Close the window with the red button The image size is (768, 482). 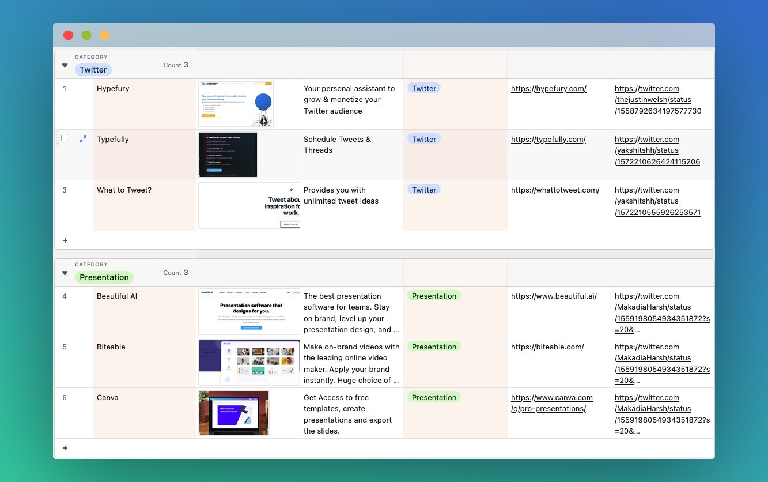point(68,35)
